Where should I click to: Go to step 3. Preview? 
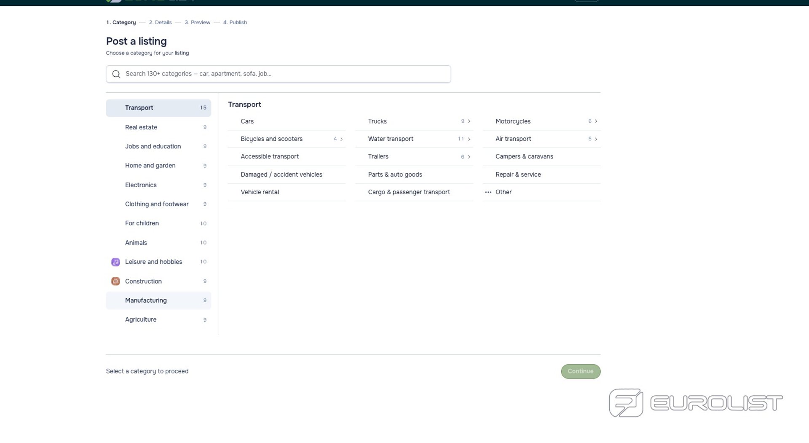point(197,22)
